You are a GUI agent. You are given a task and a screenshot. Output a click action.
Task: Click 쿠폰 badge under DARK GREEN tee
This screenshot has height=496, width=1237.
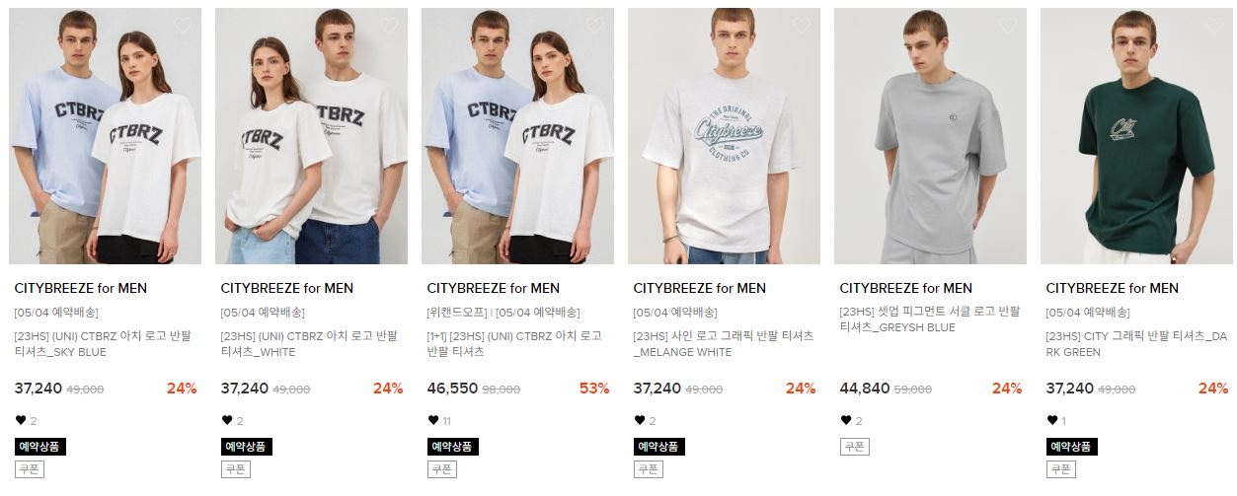tap(1061, 469)
